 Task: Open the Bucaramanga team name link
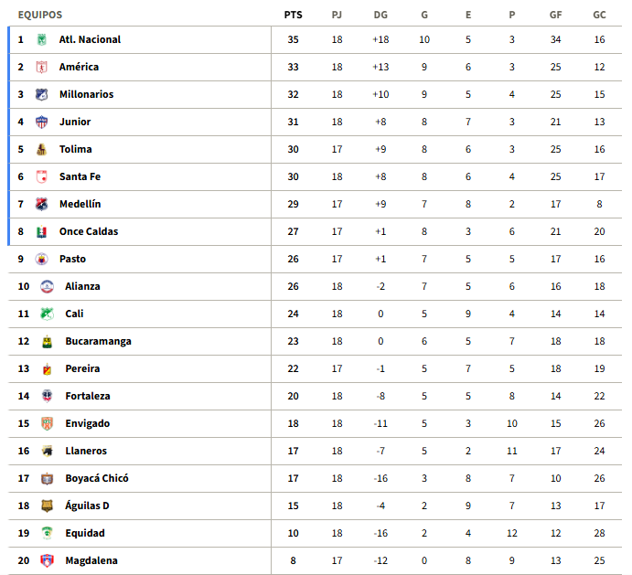(99, 341)
